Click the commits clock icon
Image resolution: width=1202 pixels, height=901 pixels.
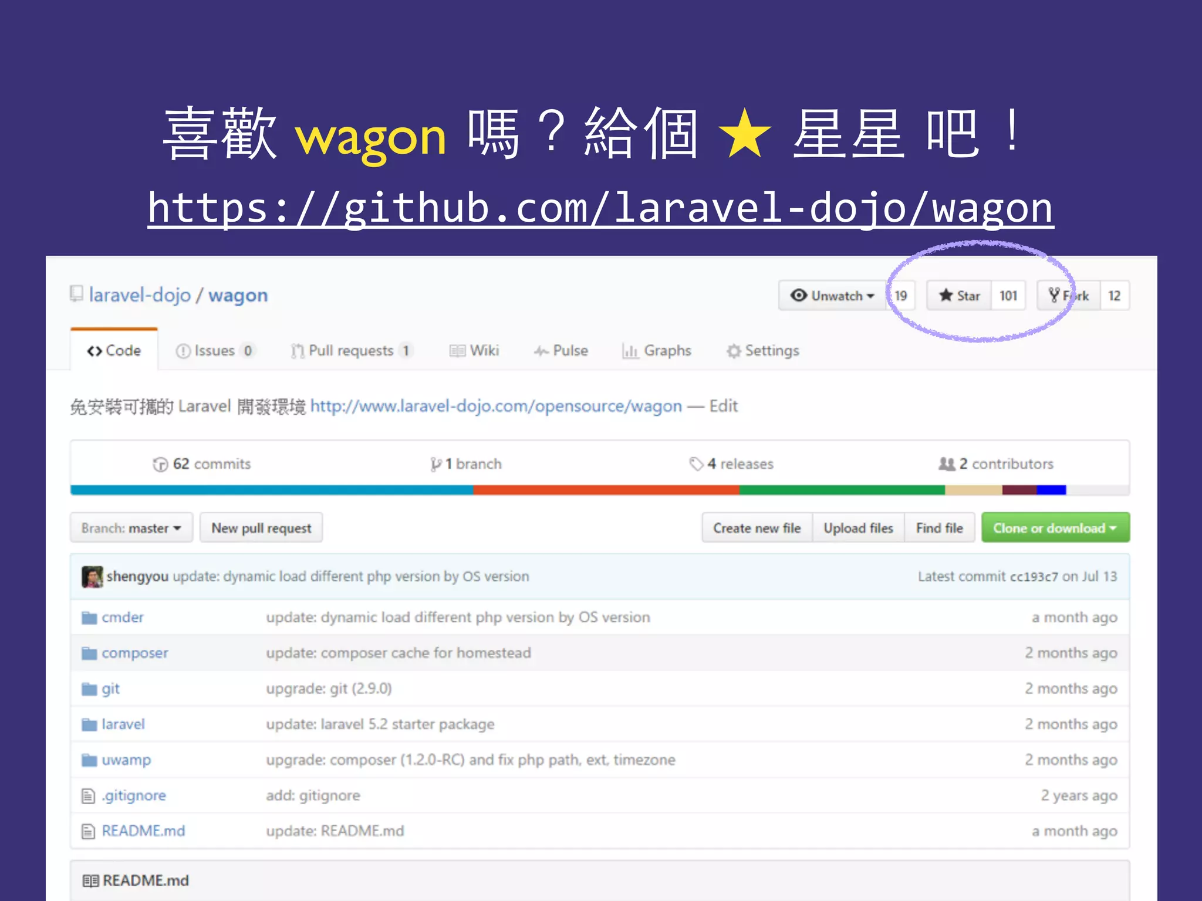point(160,465)
